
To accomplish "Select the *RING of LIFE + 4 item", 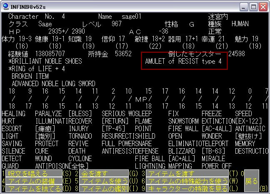I will click(37, 69).
